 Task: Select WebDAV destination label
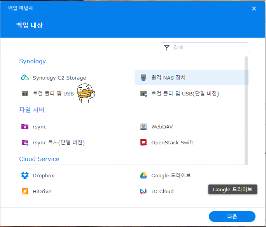162,126
